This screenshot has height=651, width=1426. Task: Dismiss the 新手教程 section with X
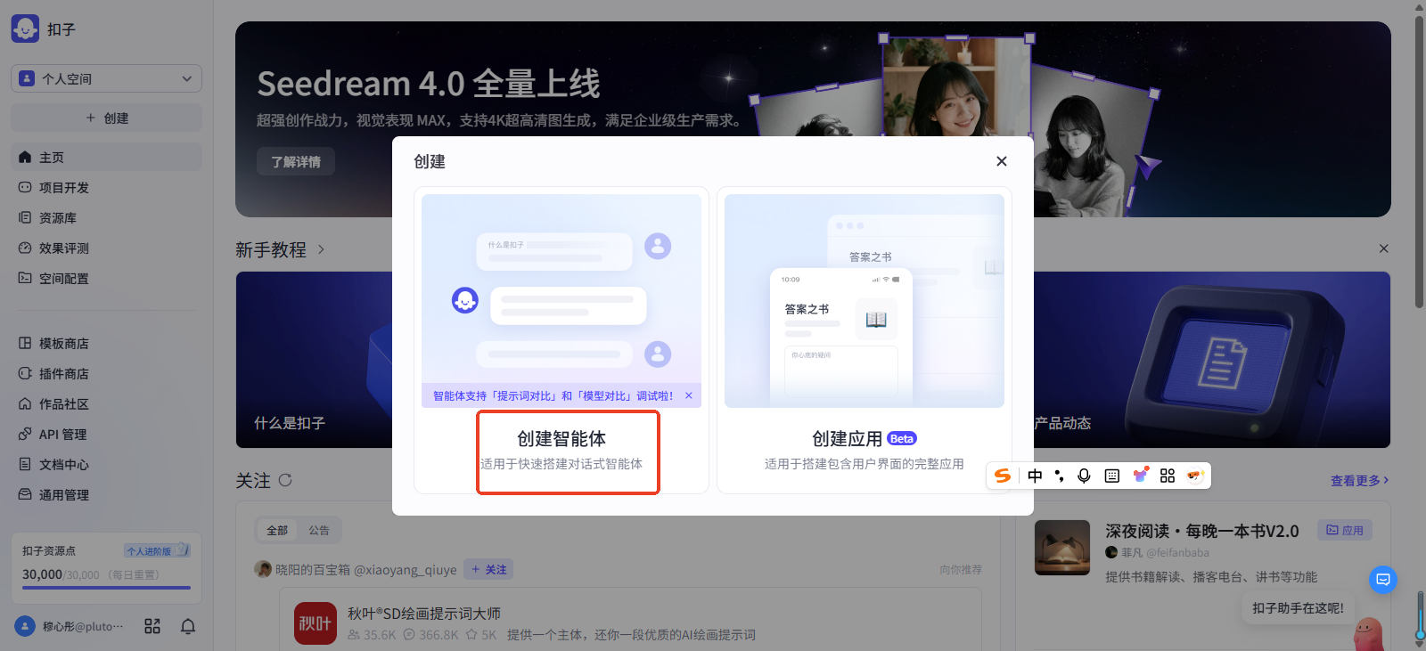tap(1383, 248)
